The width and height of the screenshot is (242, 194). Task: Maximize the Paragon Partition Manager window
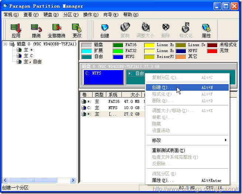coord(225,6)
